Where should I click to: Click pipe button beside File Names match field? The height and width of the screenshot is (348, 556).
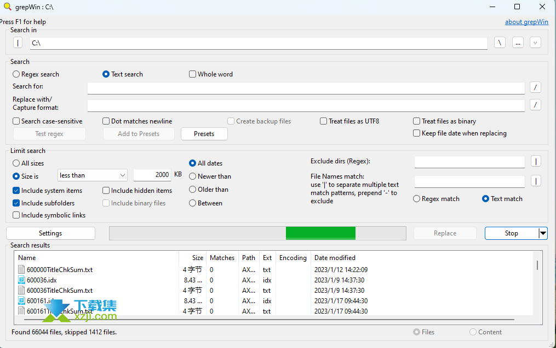[536, 181]
